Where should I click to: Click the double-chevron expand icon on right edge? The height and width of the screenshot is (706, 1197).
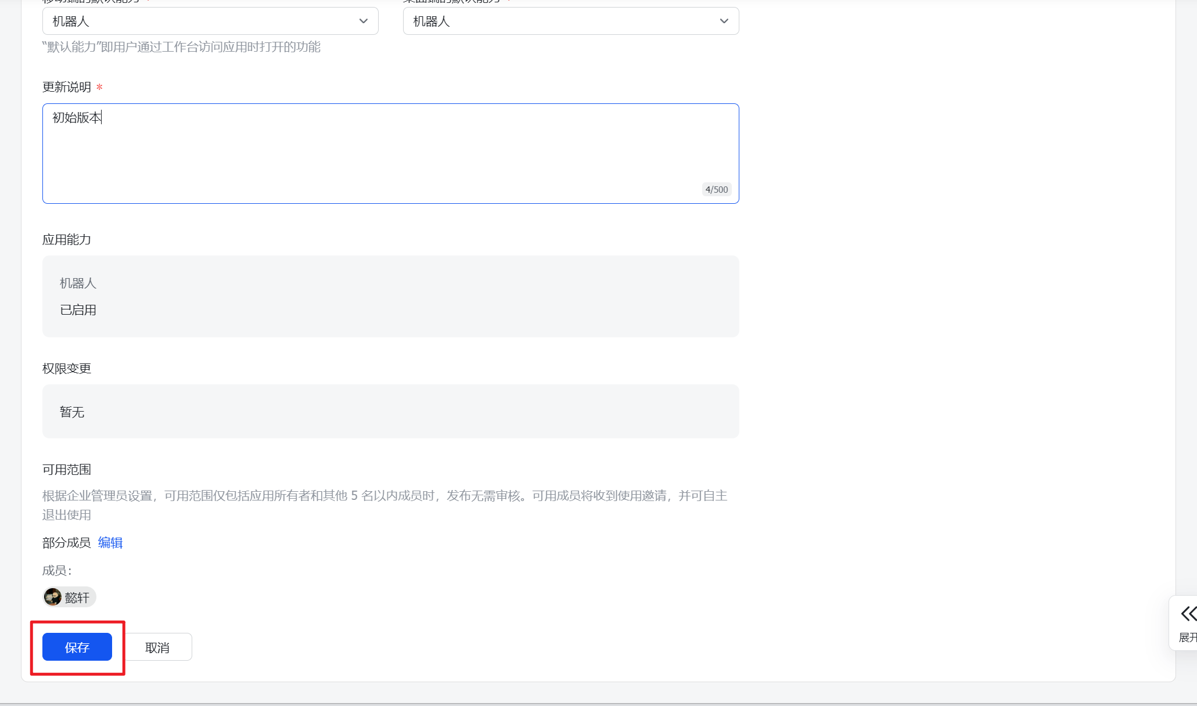1188,614
